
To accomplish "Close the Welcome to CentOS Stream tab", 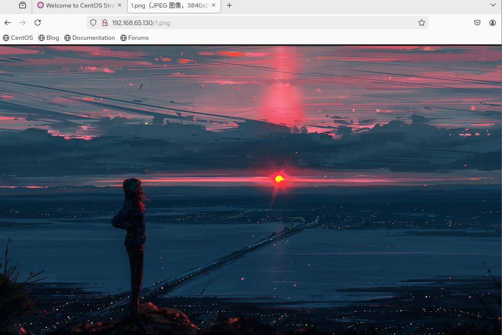I will [120, 5].
